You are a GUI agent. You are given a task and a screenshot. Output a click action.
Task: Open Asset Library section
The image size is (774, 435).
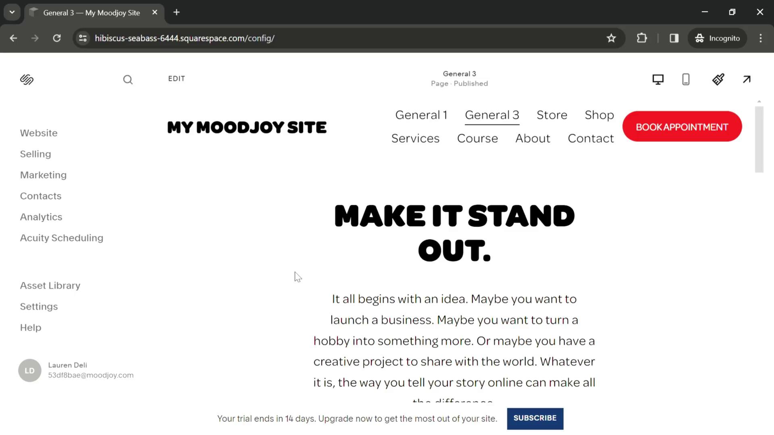pos(50,285)
